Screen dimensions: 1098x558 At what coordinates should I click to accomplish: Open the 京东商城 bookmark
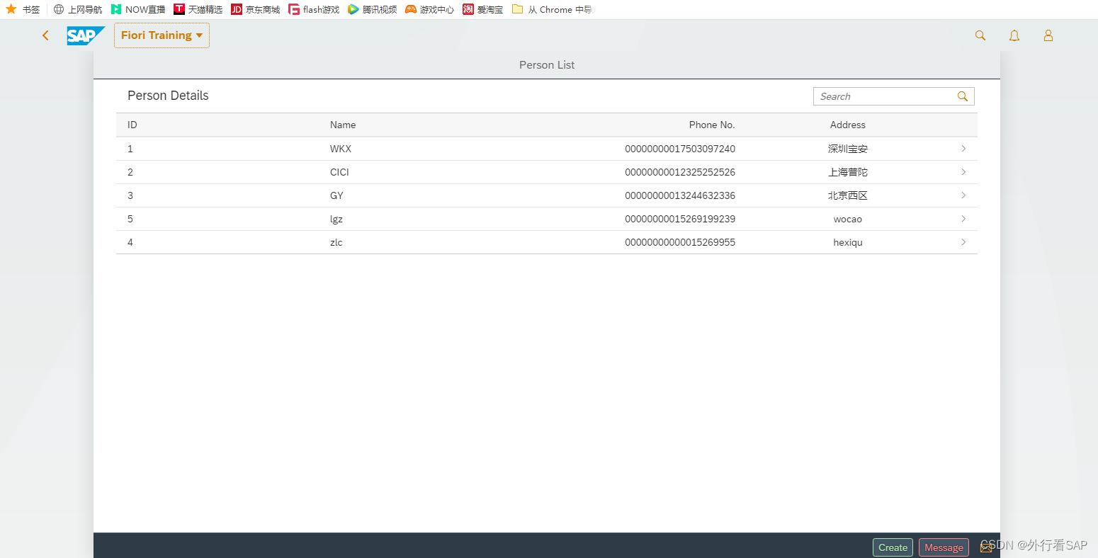pos(256,9)
